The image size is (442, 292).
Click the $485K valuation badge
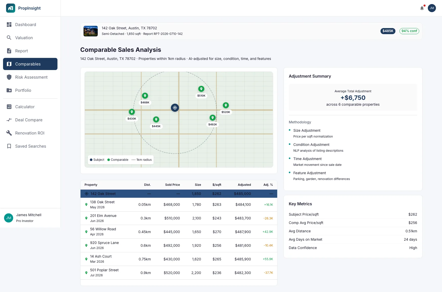pyautogui.click(x=388, y=31)
